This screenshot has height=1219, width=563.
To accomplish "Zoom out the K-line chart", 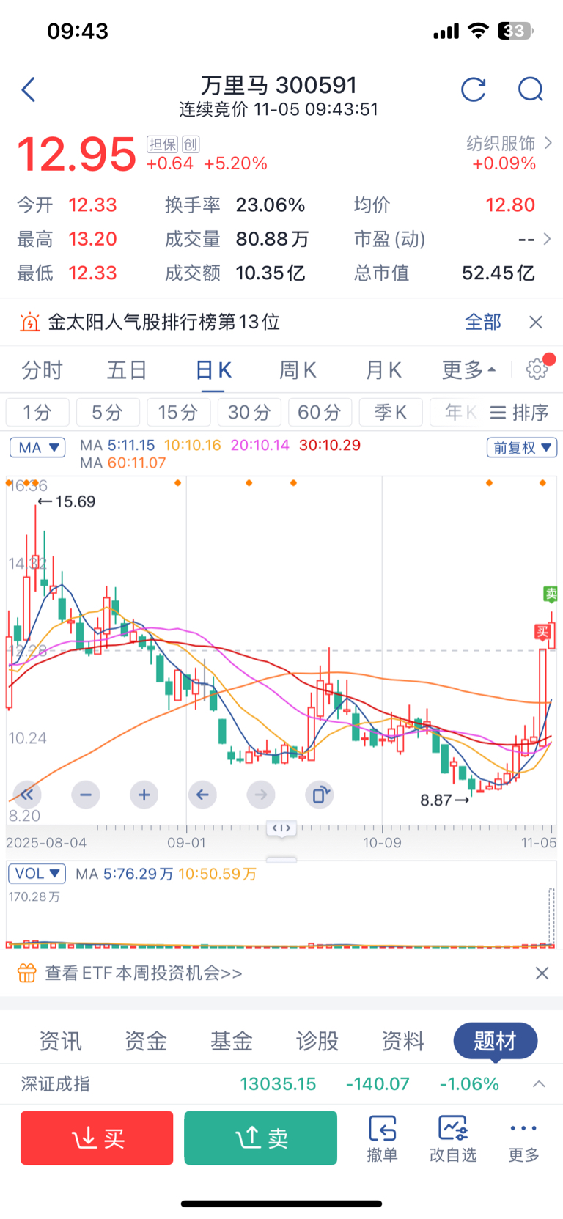I will (x=86, y=795).
